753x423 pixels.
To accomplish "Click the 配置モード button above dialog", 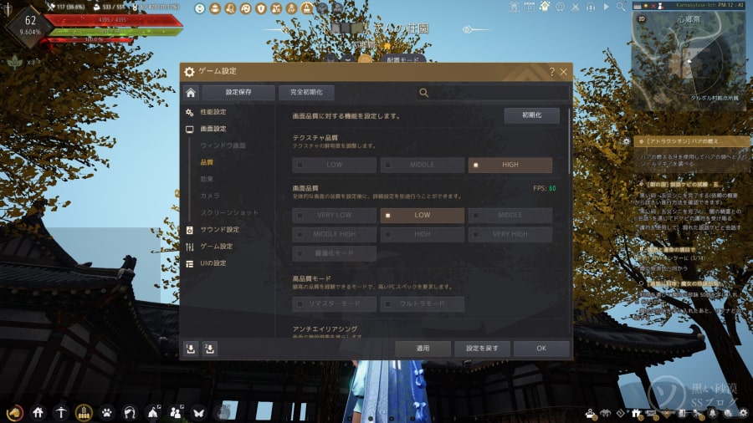I will [x=402, y=60].
